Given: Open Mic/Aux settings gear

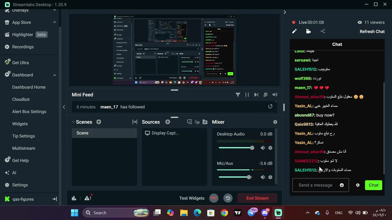Looking at the screenshot, I should click(x=270, y=177).
